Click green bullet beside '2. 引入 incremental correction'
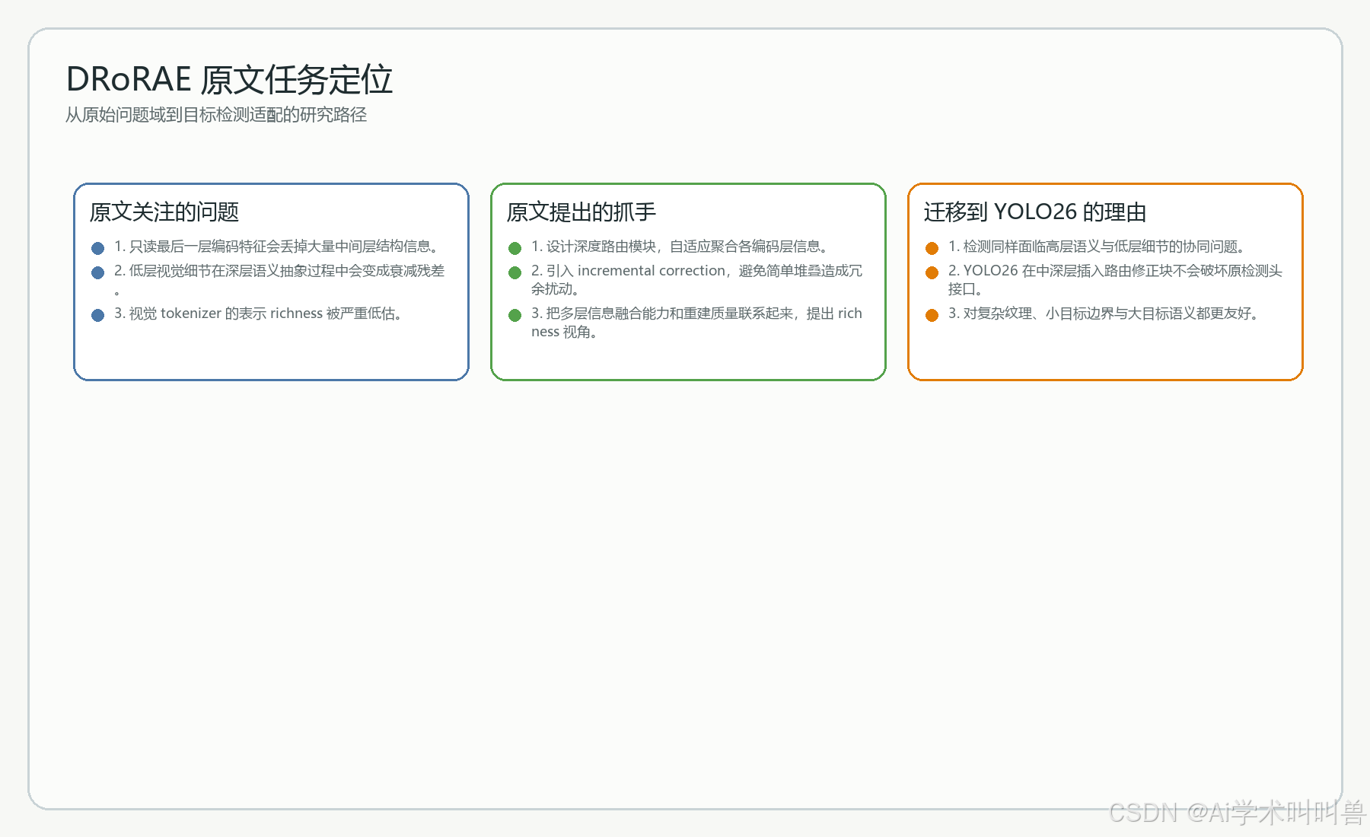This screenshot has width=1370, height=837. 515,272
